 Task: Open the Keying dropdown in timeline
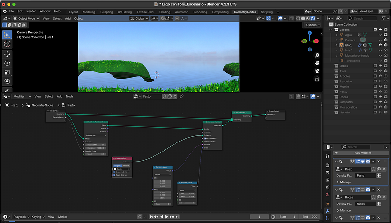(38, 217)
